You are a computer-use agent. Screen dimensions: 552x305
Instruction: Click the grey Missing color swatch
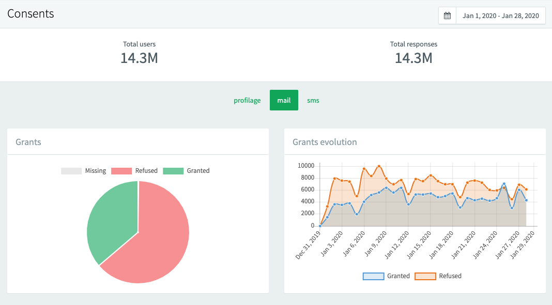[x=71, y=171]
